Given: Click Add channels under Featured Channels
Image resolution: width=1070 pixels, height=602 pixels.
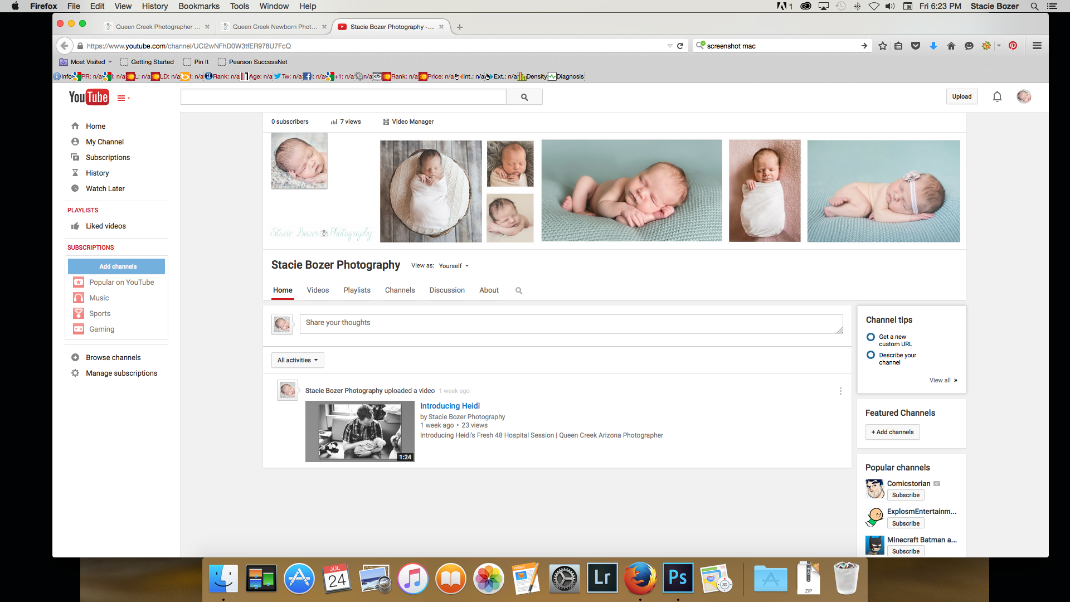Looking at the screenshot, I should [892, 432].
